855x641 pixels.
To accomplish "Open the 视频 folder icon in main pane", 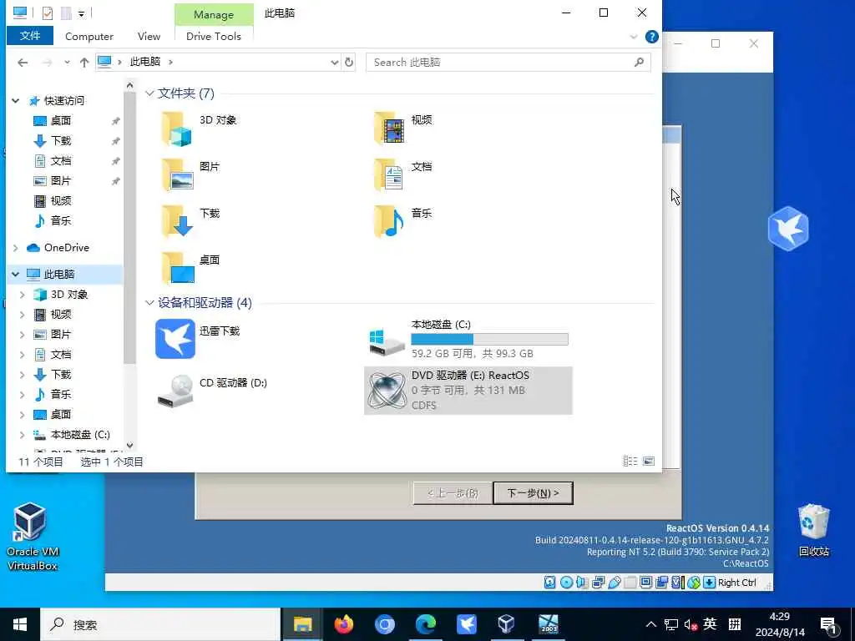I will coord(389,129).
